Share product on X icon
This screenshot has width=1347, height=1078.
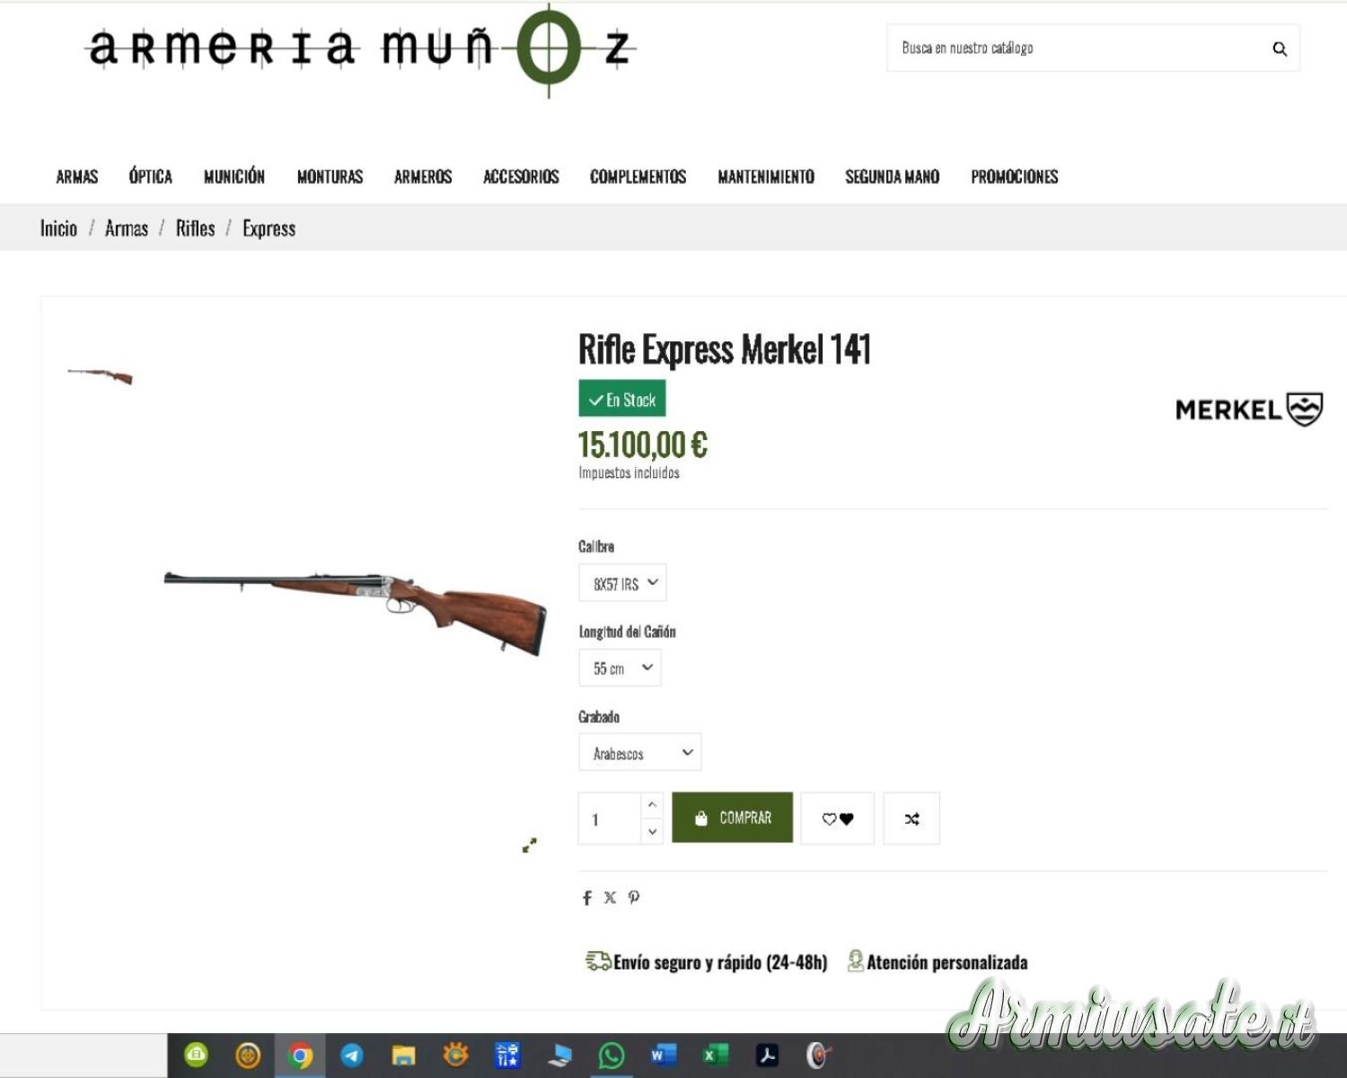pyautogui.click(x=610, y=897)
